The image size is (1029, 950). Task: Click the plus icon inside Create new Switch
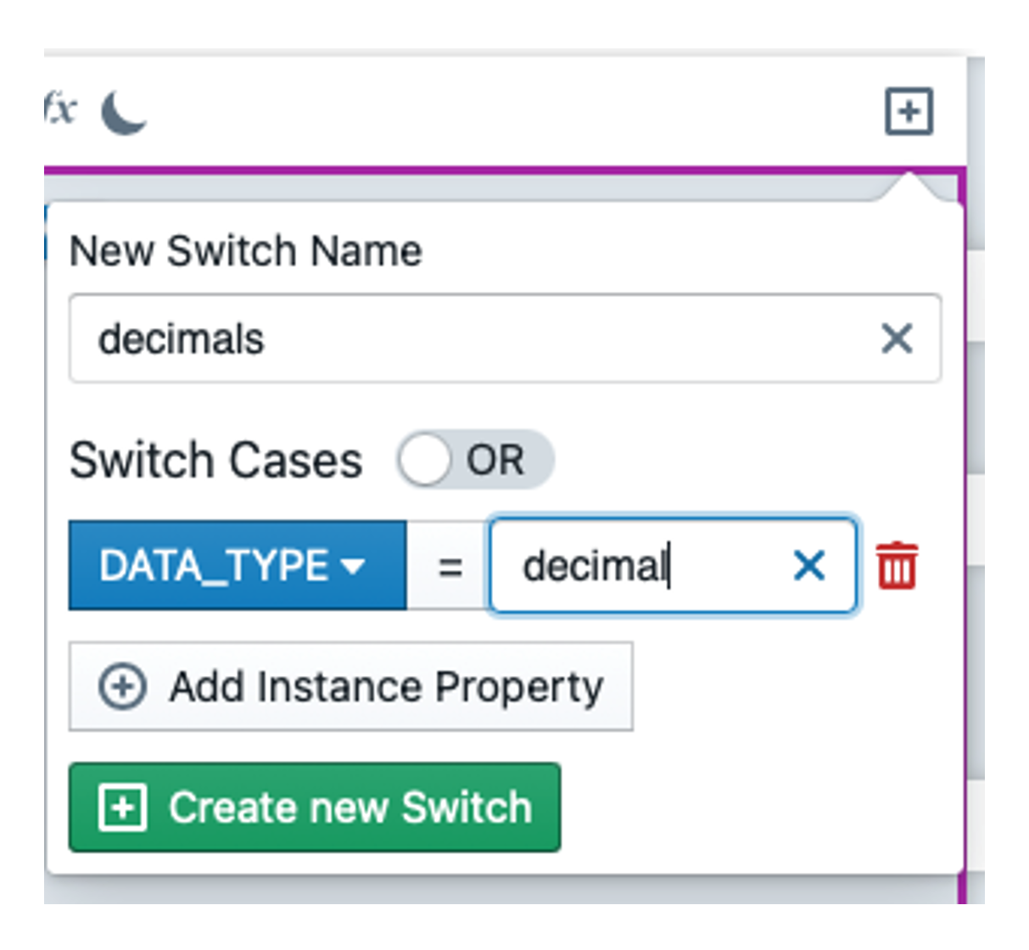pos(123,807)
